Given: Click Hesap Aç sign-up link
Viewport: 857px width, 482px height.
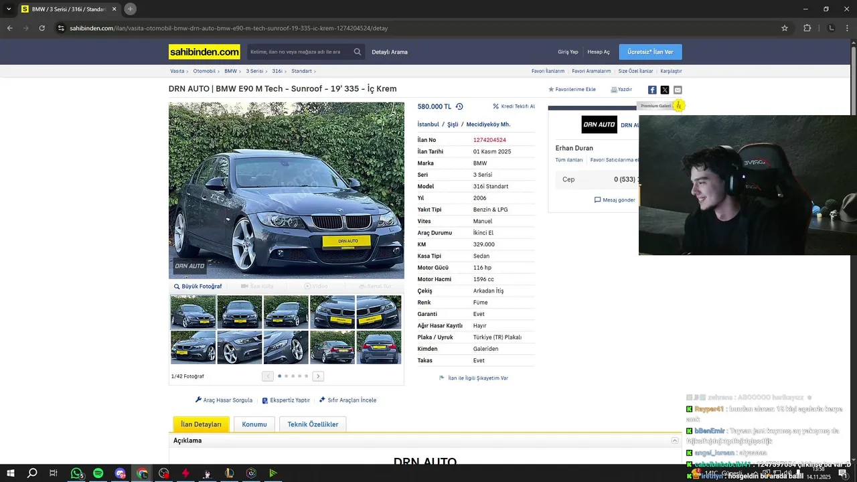Looking at the screenshot, I should point(599,52).
